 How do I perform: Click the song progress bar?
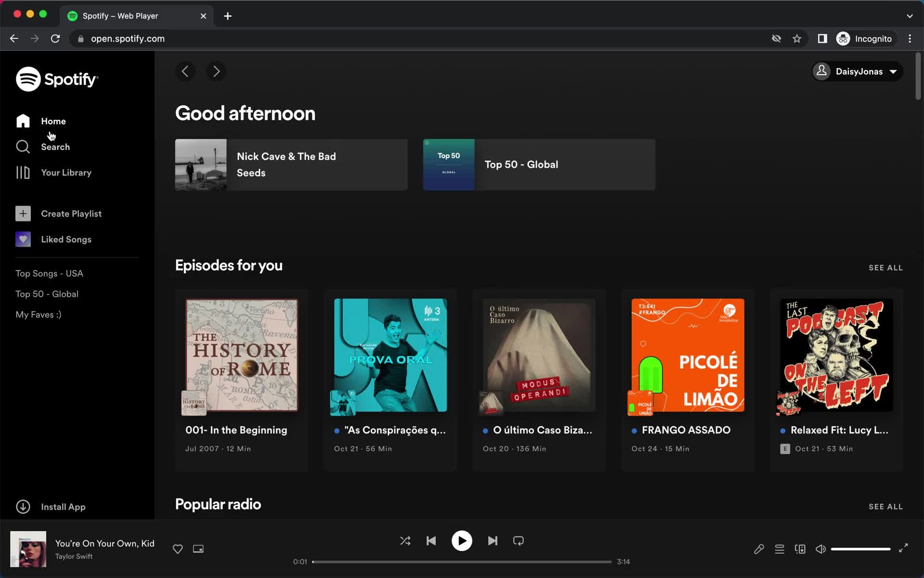point(462,562)
